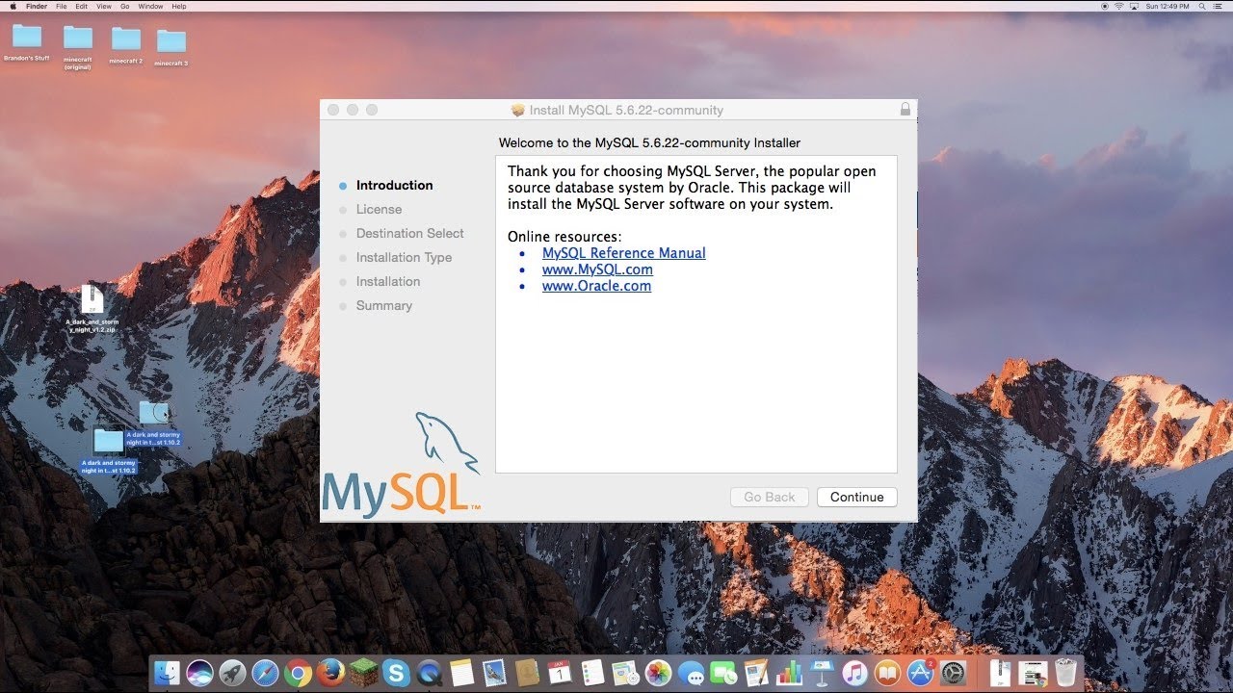Open Skype from the Dock
1233x693 pixels.
click(396, 673)
